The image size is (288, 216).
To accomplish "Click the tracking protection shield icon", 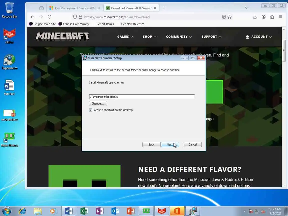I will click(75, 17).
